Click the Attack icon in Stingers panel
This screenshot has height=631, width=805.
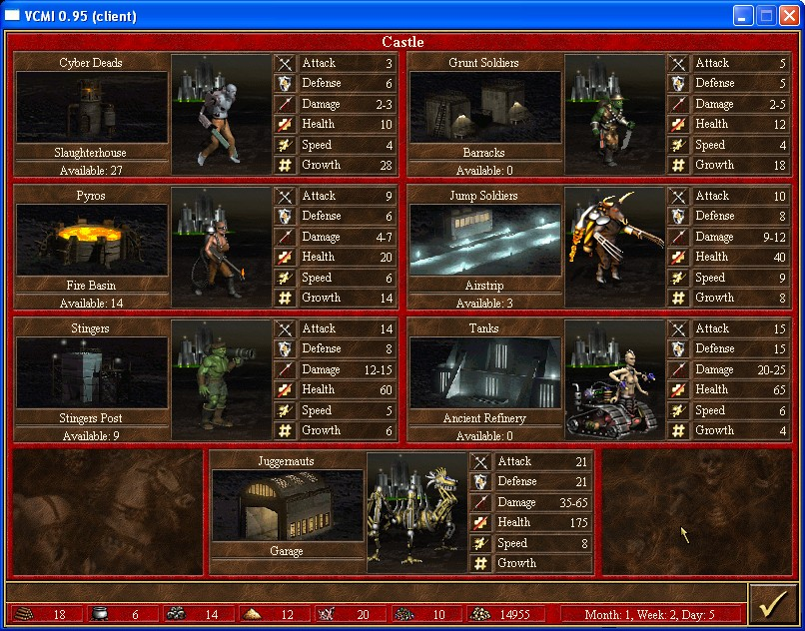click(x=285, y=328)
